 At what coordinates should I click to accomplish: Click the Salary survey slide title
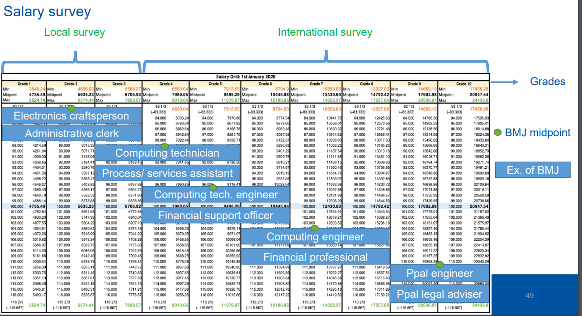pyautogui.click(x=47, y=11)
